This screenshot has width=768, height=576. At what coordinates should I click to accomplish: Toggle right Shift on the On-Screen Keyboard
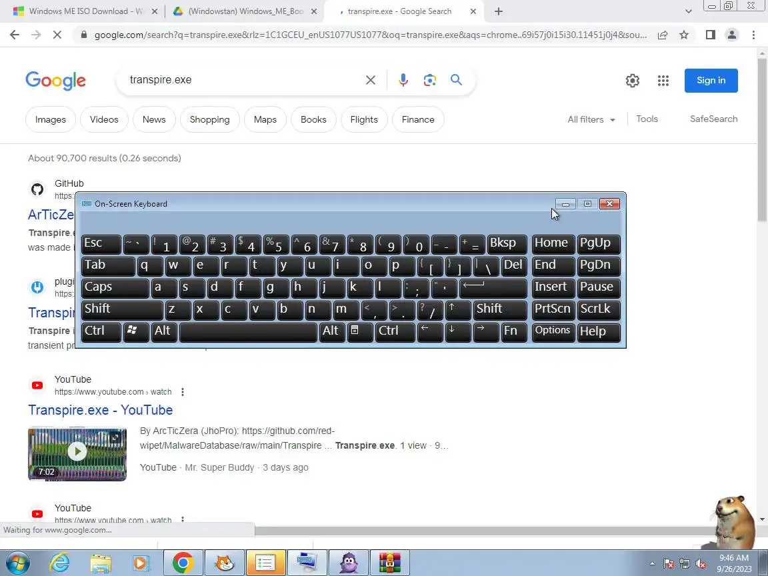pyautogui.click(x=500, y=309)
